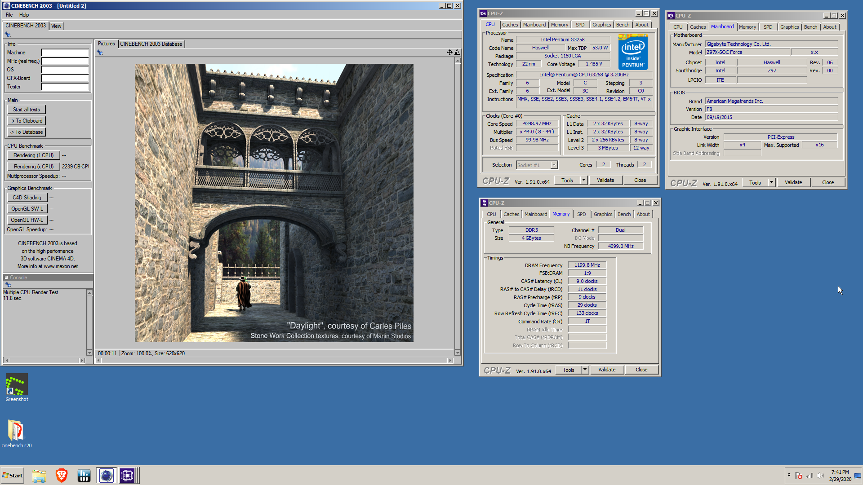Open Caches tab in CPU-Z CPU window

pos(510,25)
